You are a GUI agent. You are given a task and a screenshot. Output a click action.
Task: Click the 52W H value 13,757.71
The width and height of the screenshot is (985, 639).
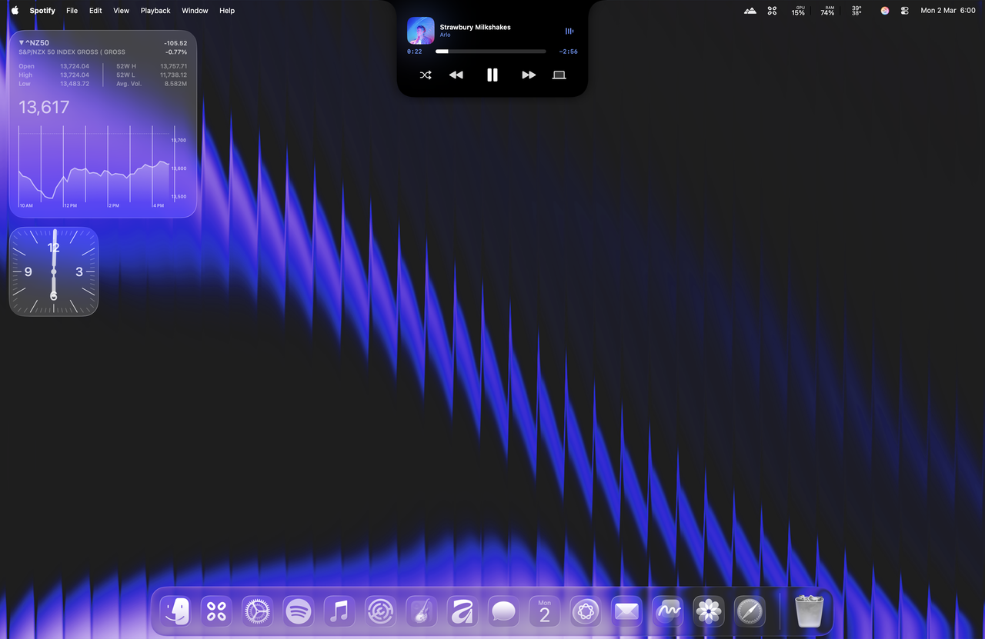(174, 66)
